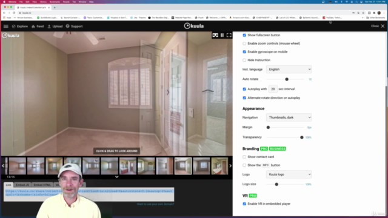Open the Apps bookmarks shortcut
Screen dimensions: 388x218
pyautogui.click(x=7, y=18)
